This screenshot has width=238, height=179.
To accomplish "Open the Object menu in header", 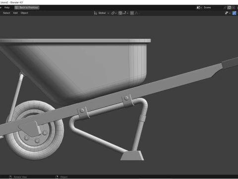I will click(x=24, y=13).
